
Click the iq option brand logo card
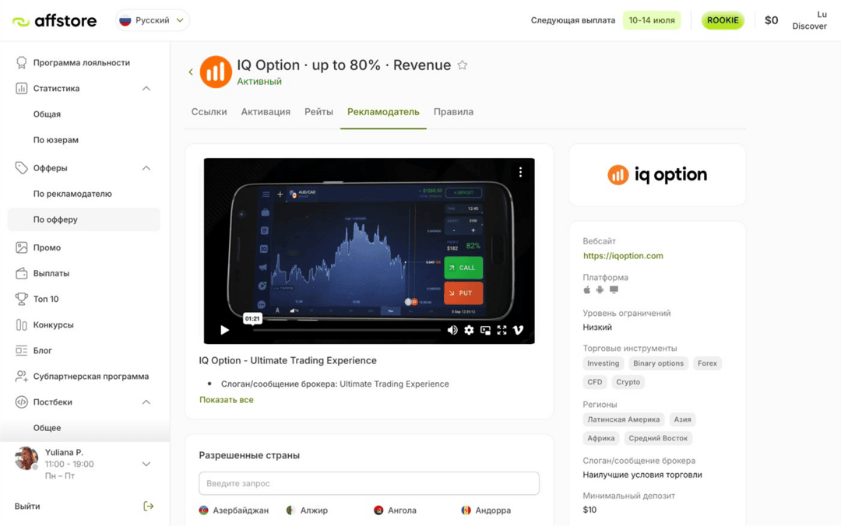pyautogui.click(x=657, y=175)
